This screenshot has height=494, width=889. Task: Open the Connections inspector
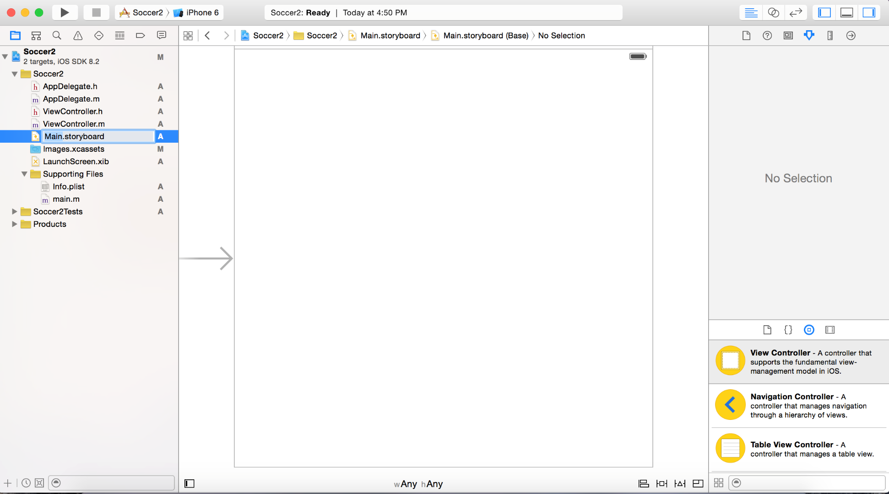pos(851,35)
